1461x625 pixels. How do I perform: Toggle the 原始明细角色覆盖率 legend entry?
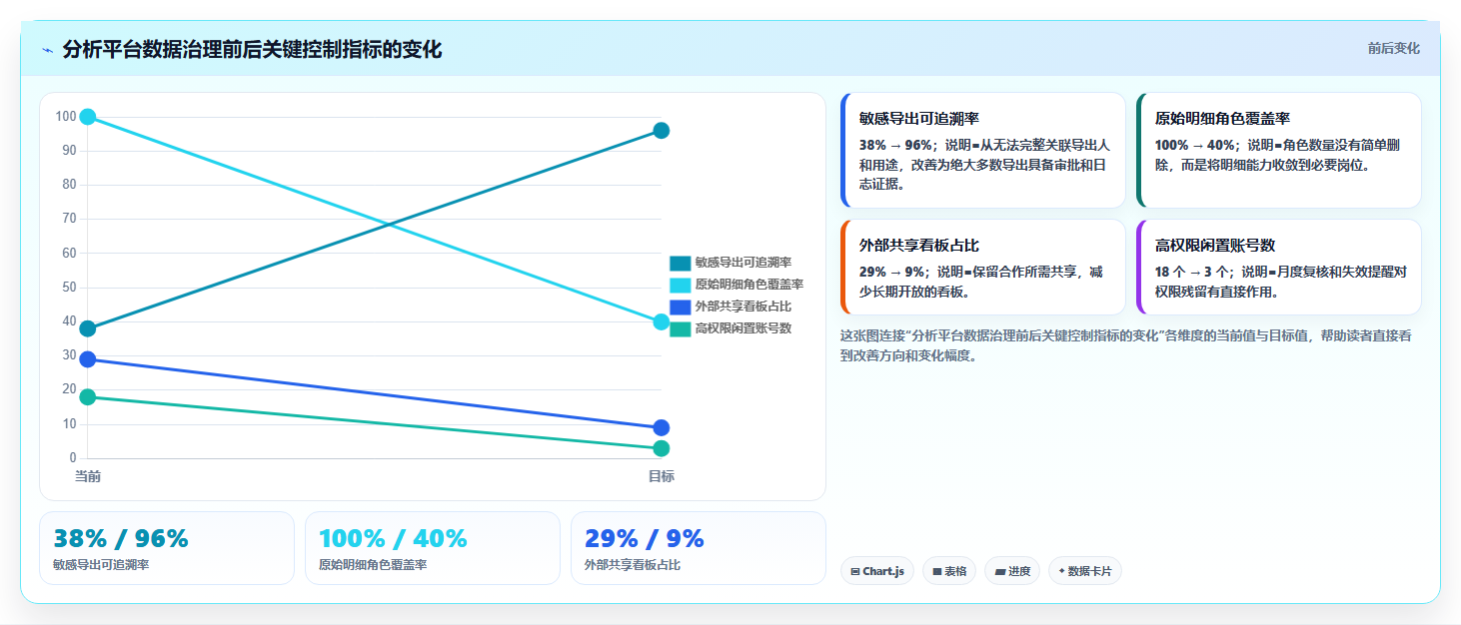736,285
